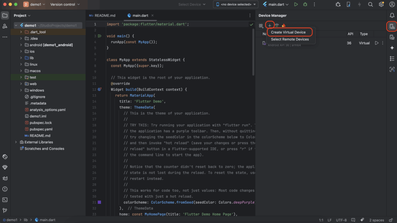The width and height of the screenshot is (397, 223).
Task: Run main.dart with the green play icon
Action: click(296, 4)
